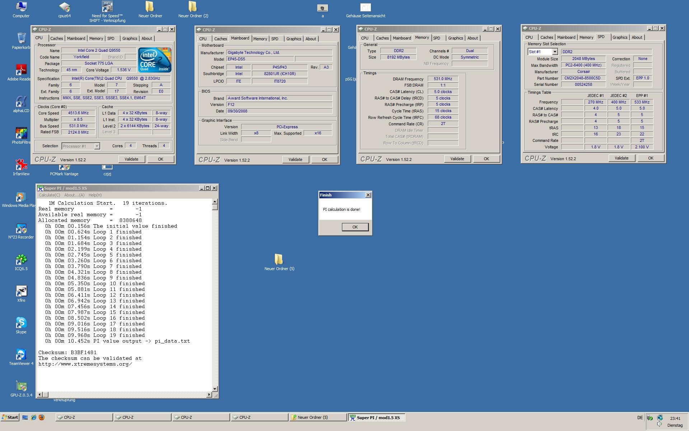This screenshot has height=431, width=689.
Task: Open the About...(A) menu in Super PI
Action: tap(74, 195)
